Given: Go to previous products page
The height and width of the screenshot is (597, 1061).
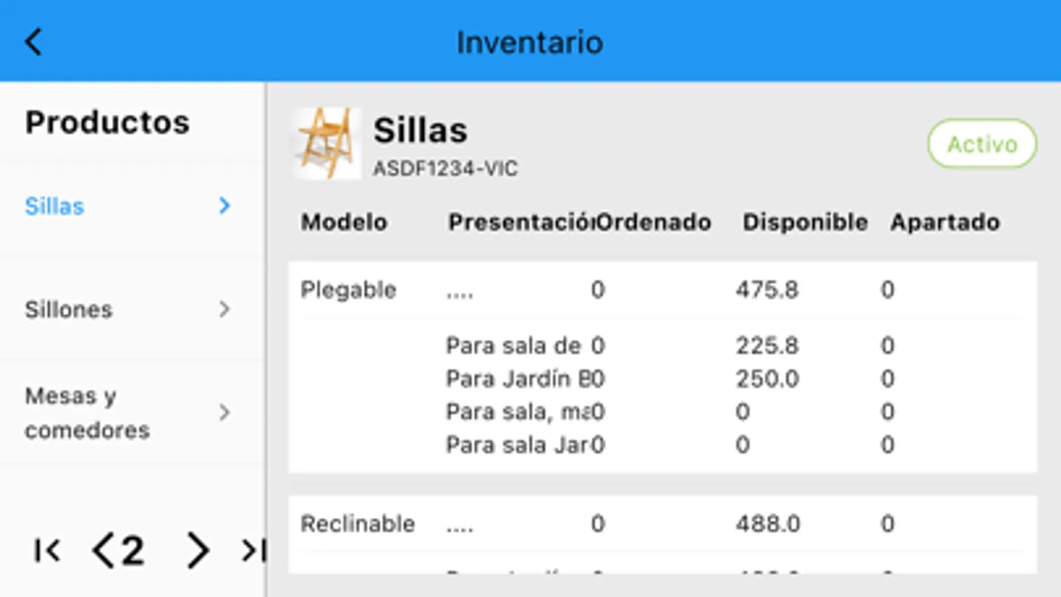Looking at the screenshot, I should [x=103, y=551].
